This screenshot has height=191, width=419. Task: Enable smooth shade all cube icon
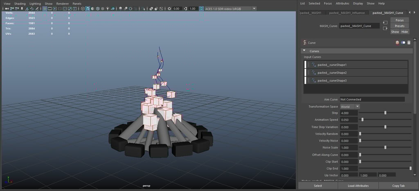(88, 9)
